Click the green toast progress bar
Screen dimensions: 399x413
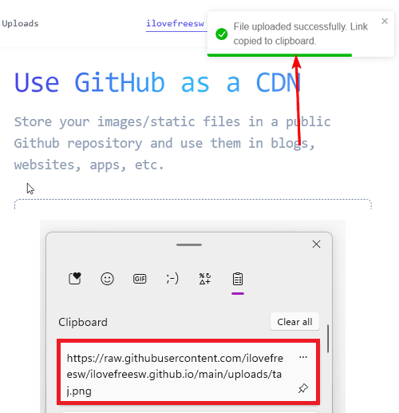[x=279, y=55]
